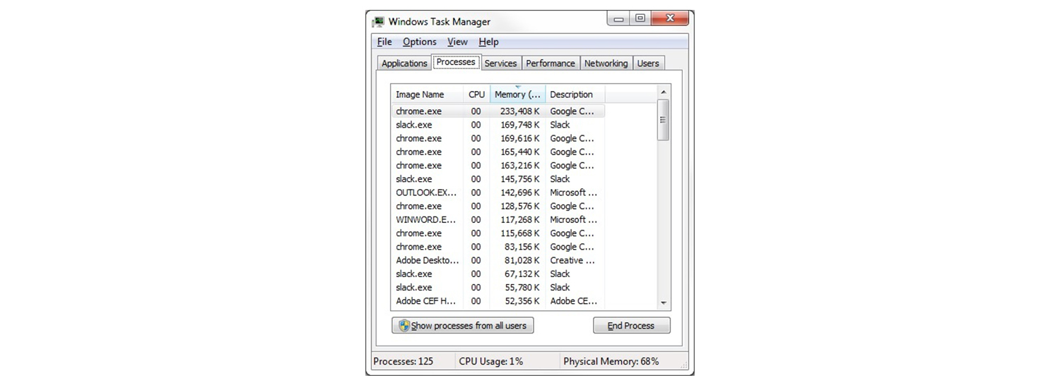Open the Users tab
Screen dimensions: 1060x385
coord(648,63)
